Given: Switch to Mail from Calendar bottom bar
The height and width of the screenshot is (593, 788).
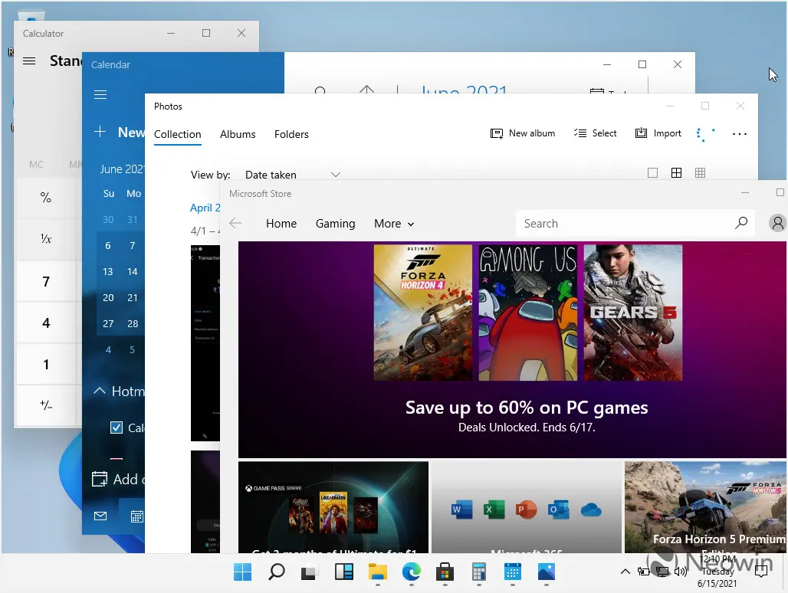Looking at the screenshot, I should (100, 516).
